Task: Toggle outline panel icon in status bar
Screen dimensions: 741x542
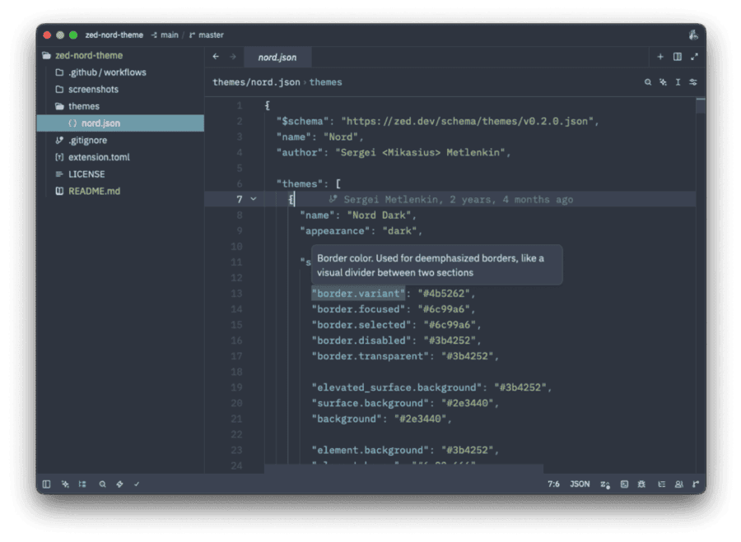Action: tap(82, 484)
